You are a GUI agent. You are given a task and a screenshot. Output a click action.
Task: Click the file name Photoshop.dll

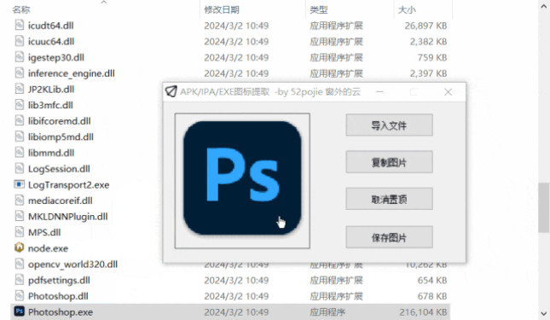pyautogui.click(x=58, y=296)
